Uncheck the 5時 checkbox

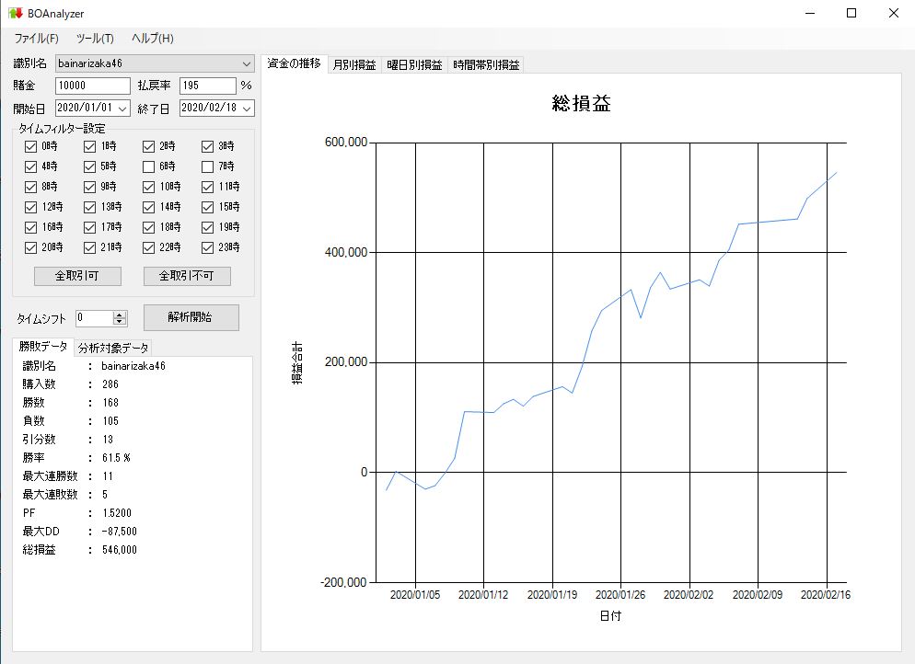89,166
